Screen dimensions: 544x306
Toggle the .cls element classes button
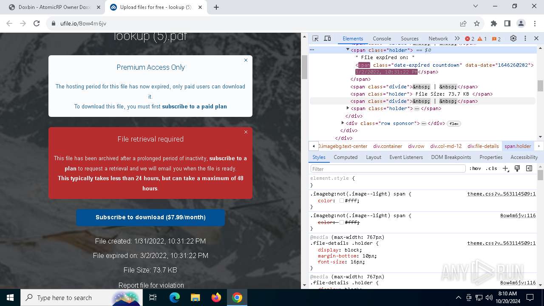pos(491,168)
